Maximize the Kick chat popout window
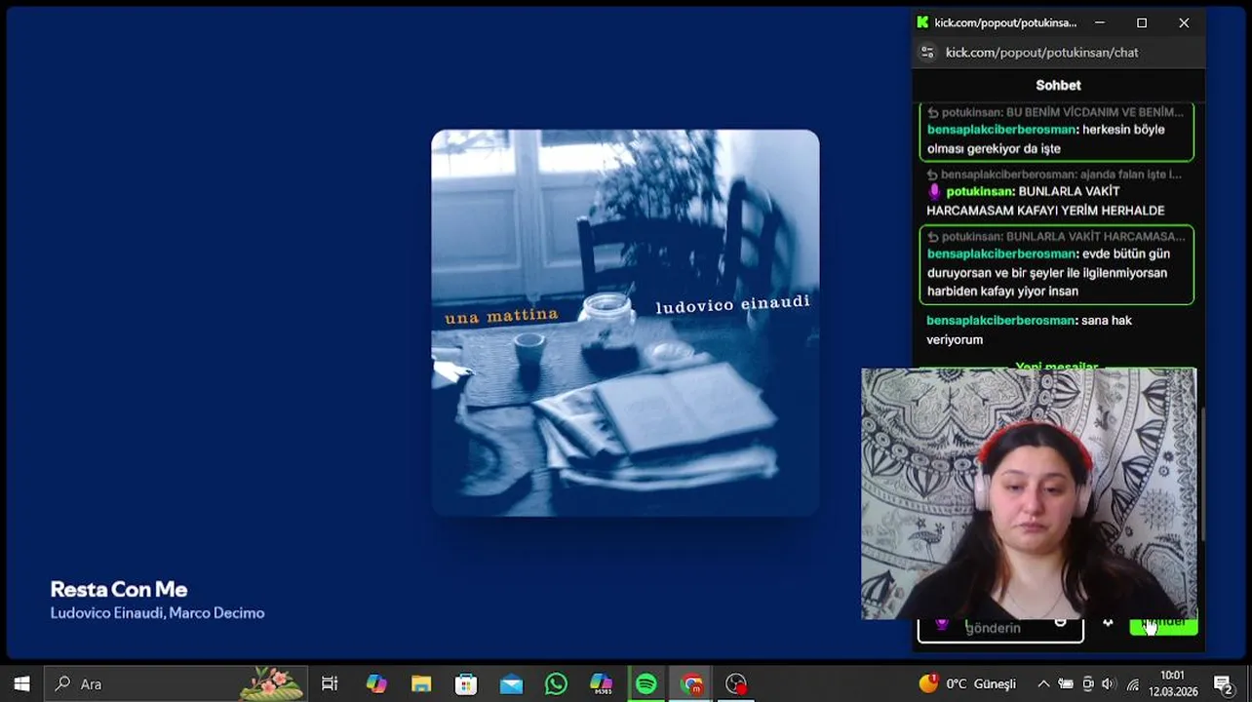 (1142, 22)
